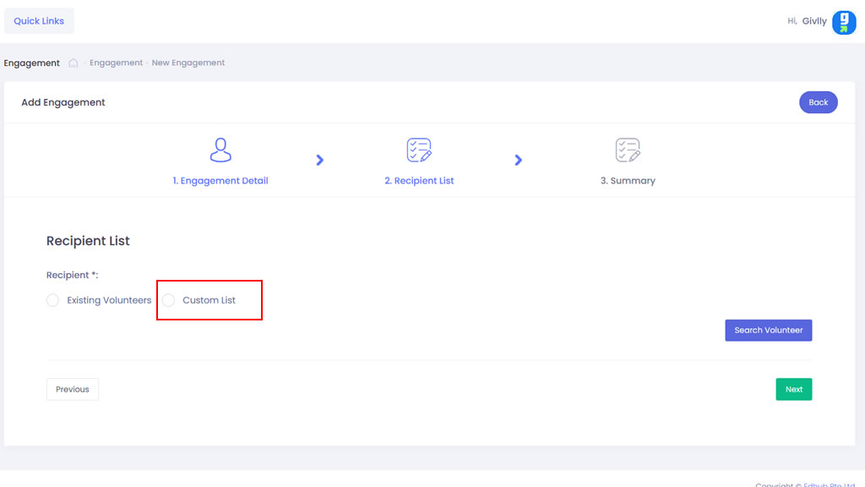Open the Engagement breadcrumb link
The width and height of the screenshot is (865, 487).
(116, 63)
